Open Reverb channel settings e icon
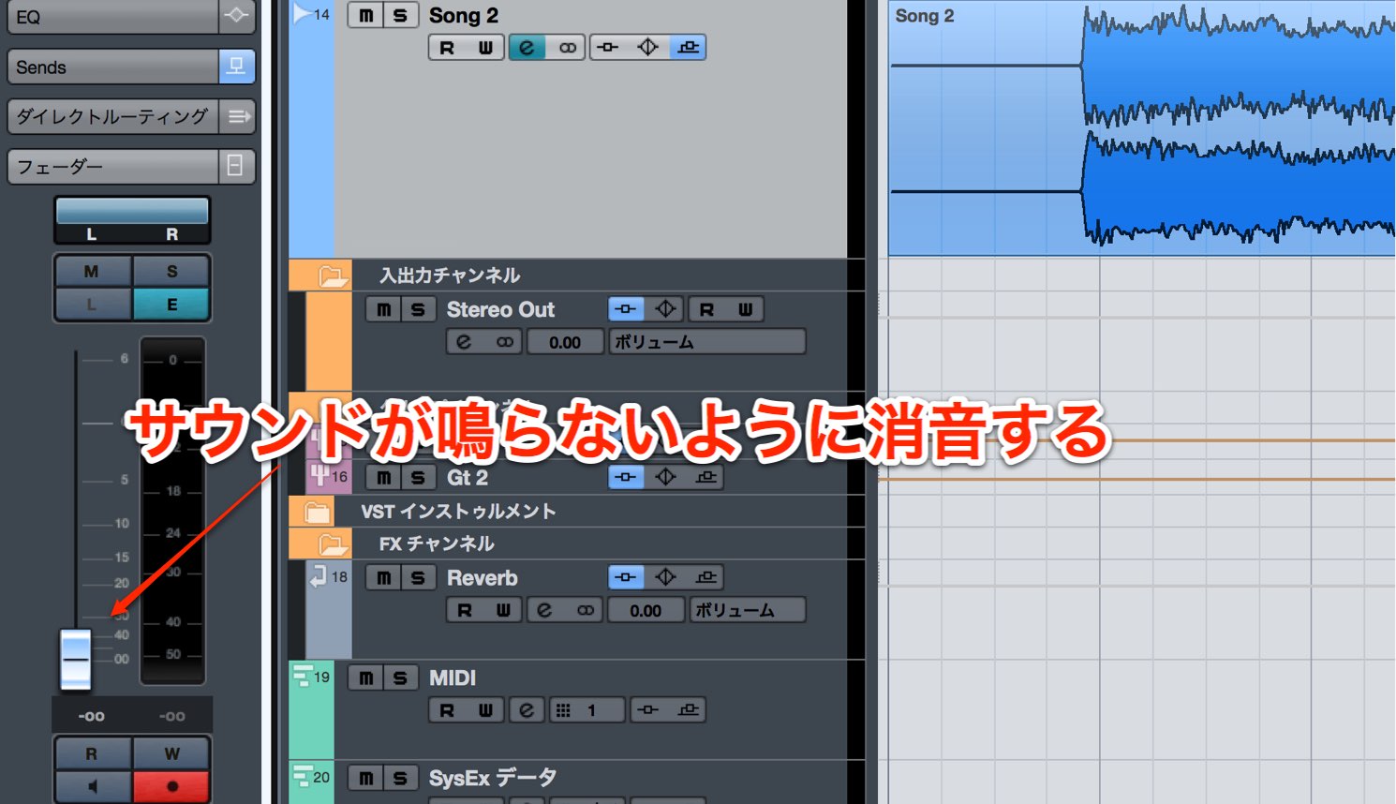Image resolution: width=1396 pixels, height=804 pixels. click(544, 610)
